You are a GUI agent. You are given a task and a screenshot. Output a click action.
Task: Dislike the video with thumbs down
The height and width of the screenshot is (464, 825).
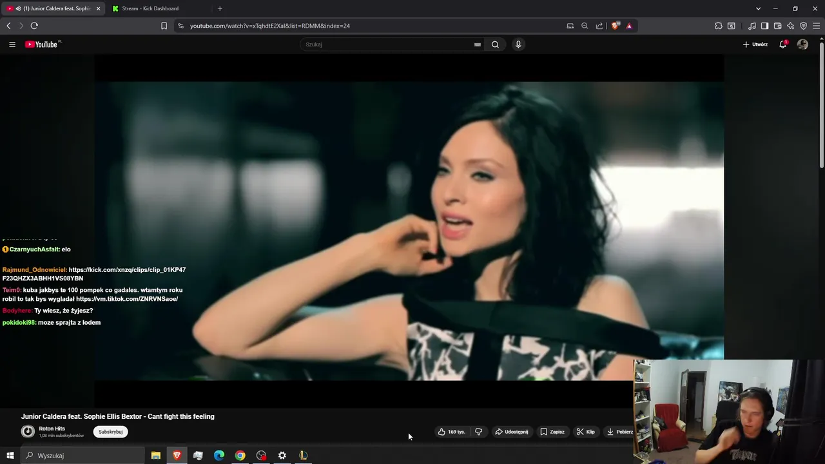click(479, 432)
